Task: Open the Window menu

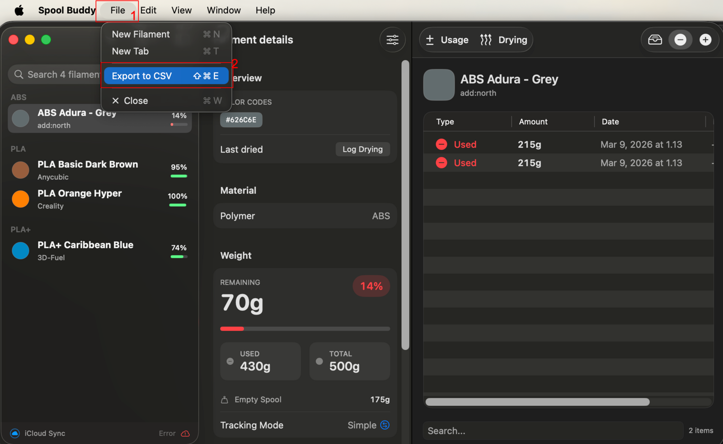Action: coord(224,10)
